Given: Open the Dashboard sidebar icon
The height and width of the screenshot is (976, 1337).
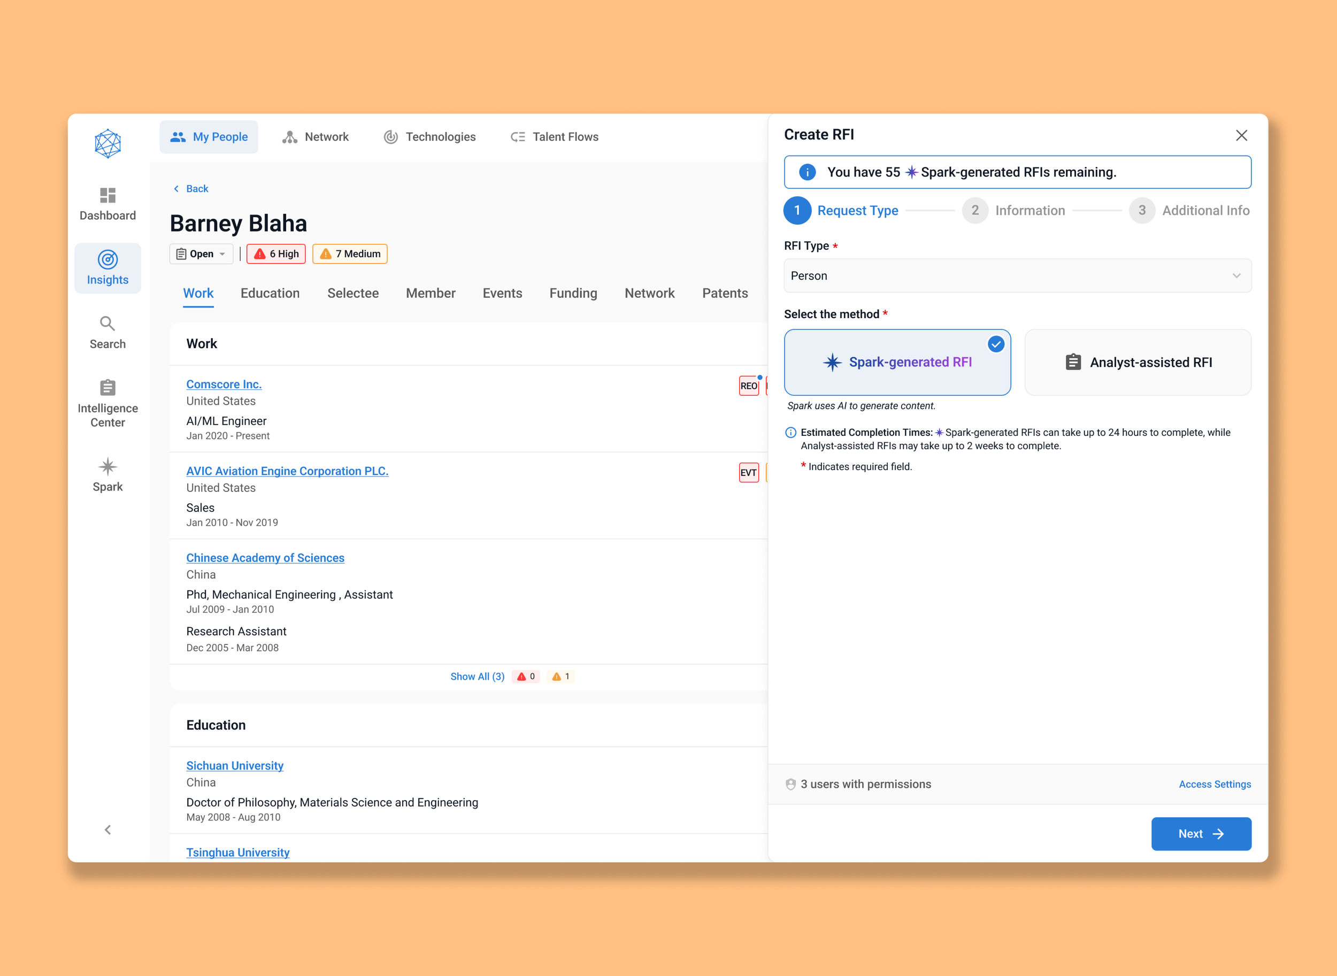Looking at the screenshot, I should pyautogui.click(x=107, y=196).
